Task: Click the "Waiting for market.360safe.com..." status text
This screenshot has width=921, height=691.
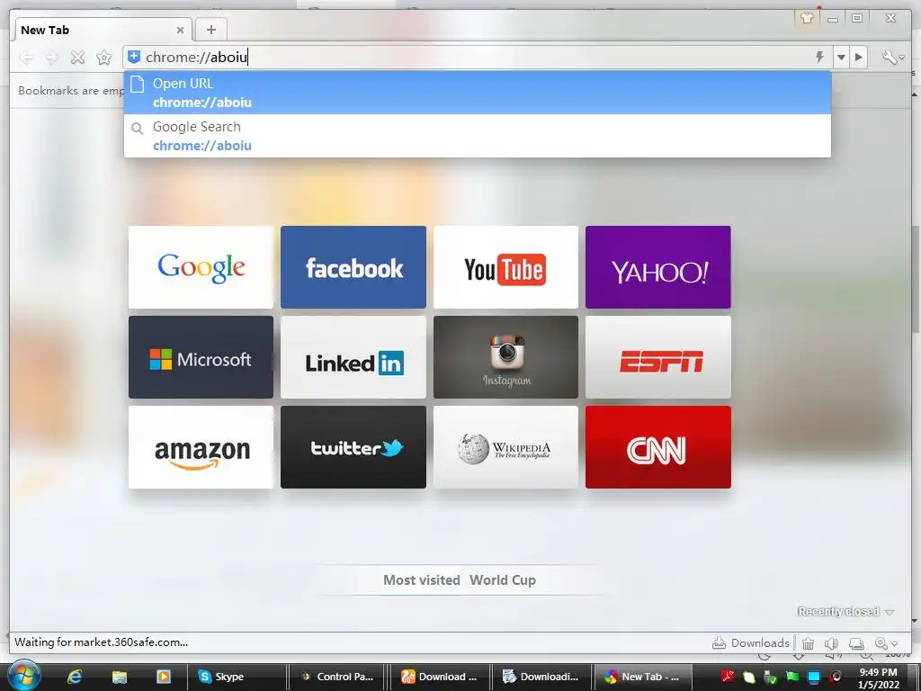Action: coord(101,642)
